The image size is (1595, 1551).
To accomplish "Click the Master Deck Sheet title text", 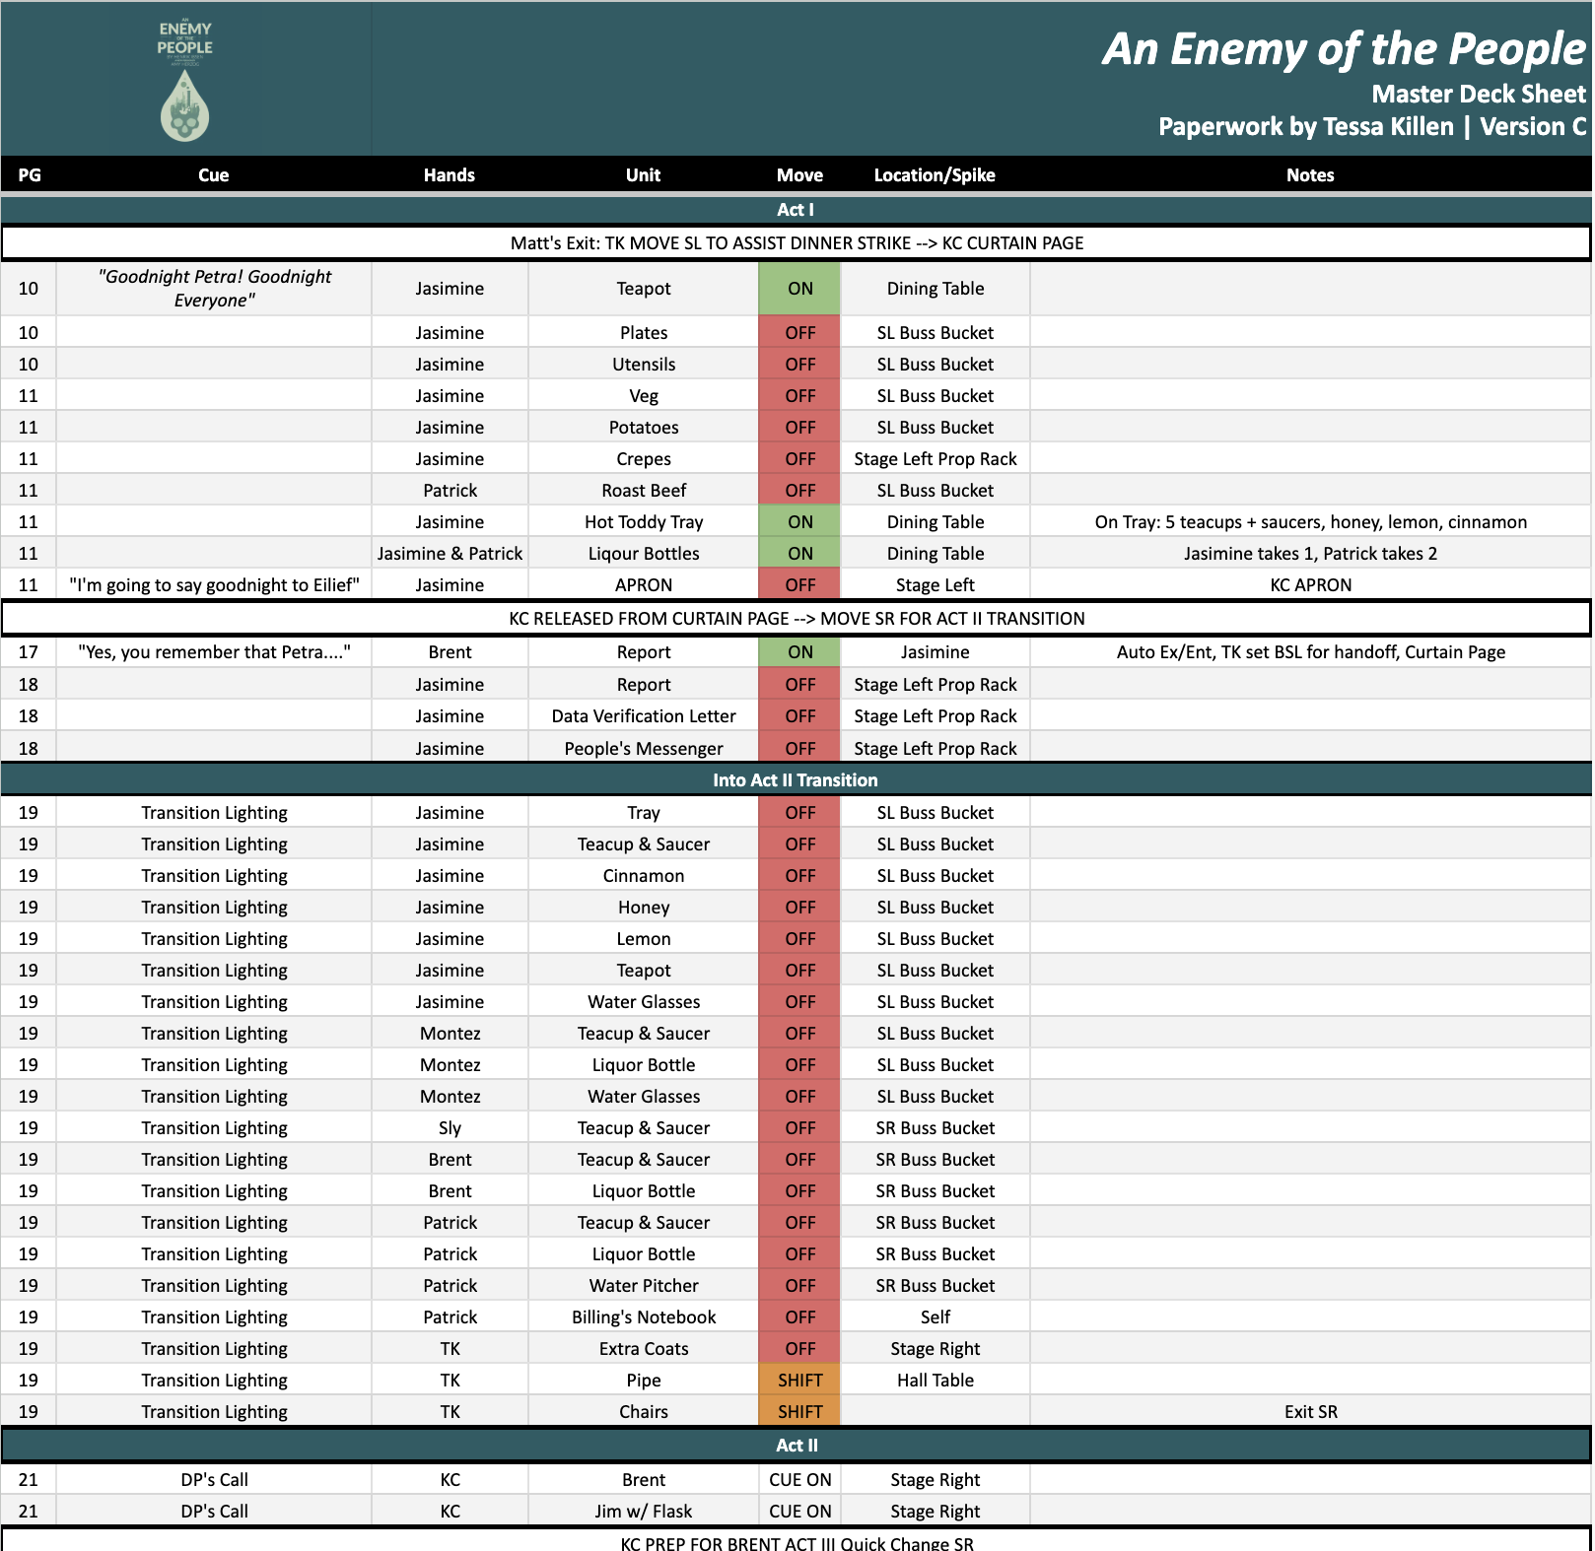I will [x=1475, y=94].
